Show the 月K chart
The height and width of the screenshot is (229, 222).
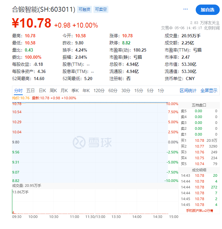click(x=64, y=90)
